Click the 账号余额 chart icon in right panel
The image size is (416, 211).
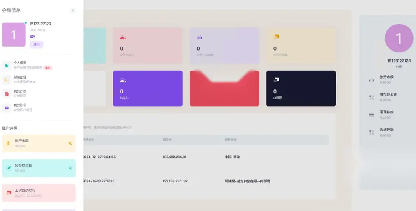click(371, 80)
